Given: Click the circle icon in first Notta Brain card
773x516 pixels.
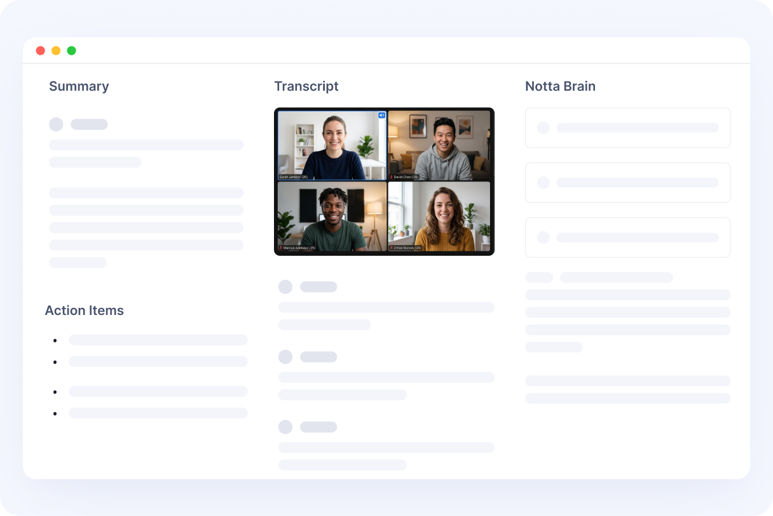Looking at the screenshot, I should [543, 128].
